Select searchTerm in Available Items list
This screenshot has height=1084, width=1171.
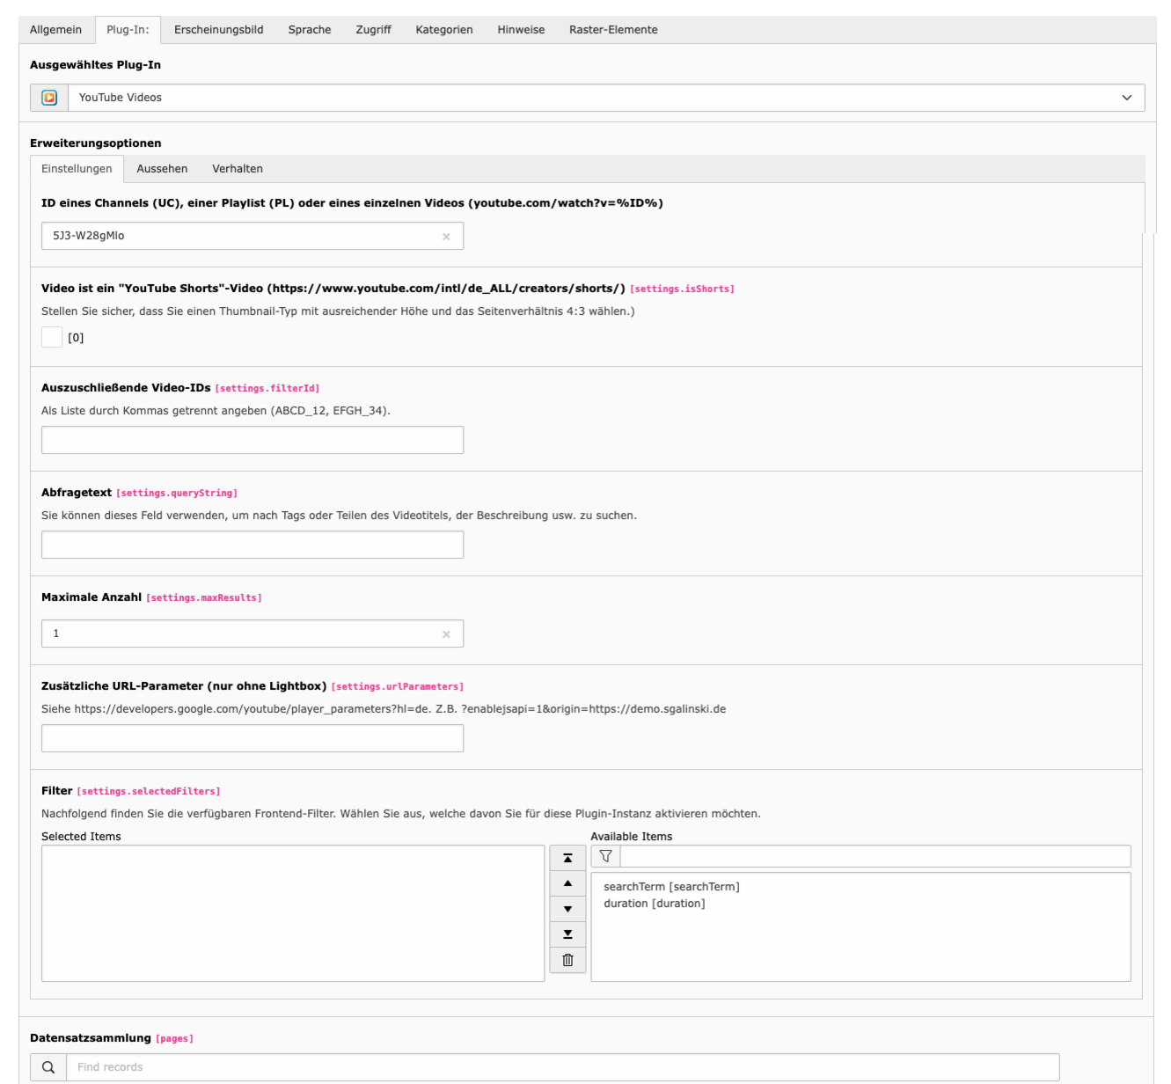tap(670, 886)
